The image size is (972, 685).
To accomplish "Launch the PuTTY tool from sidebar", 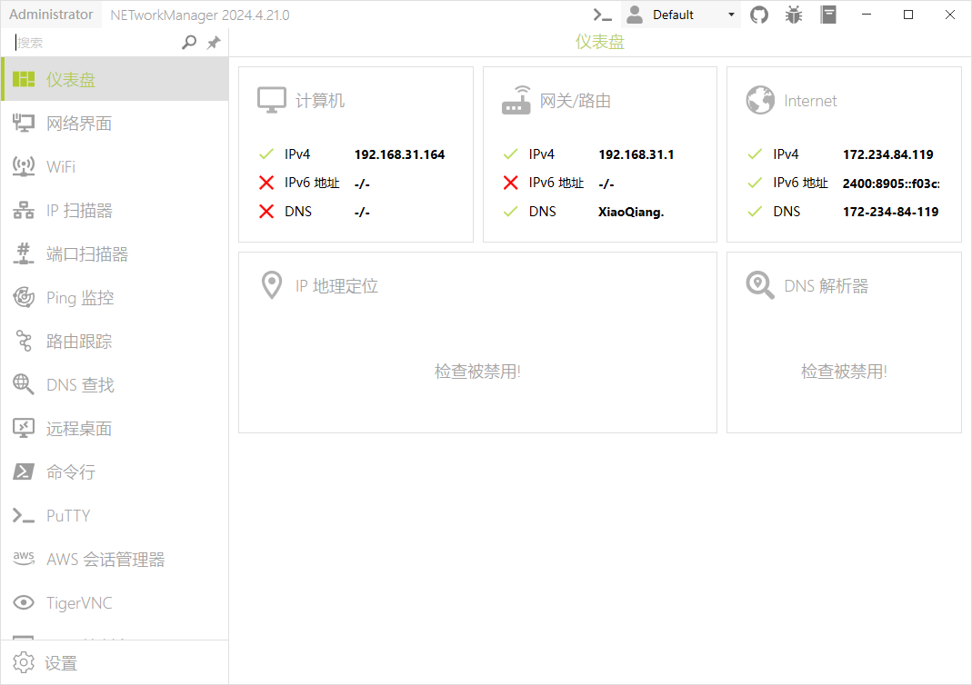I will (x=68, y=515).
